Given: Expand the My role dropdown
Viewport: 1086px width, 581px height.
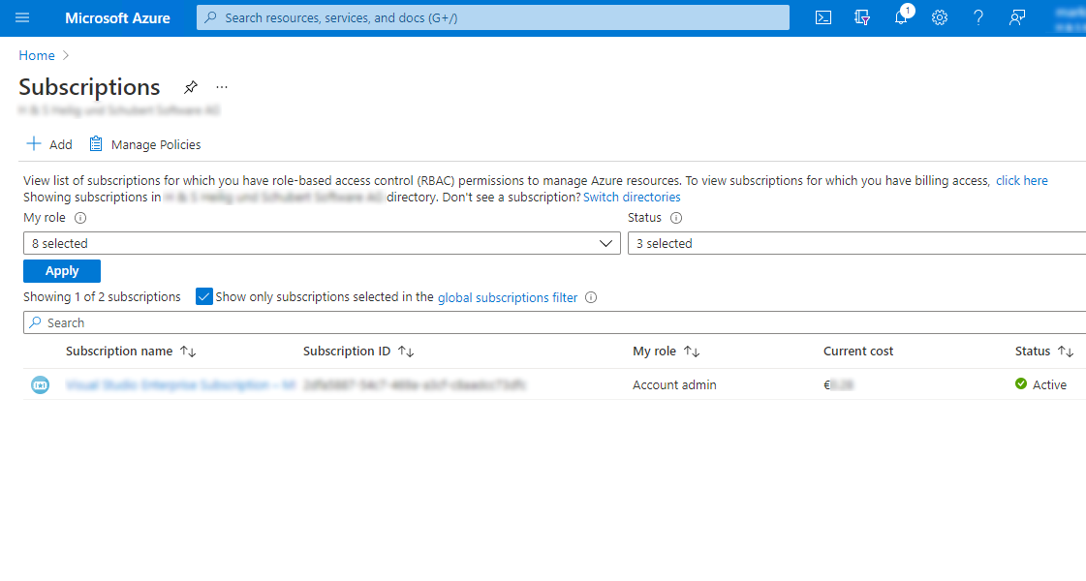Looking at the screenshot, I should pyautogui.click(x=322, y=244).
